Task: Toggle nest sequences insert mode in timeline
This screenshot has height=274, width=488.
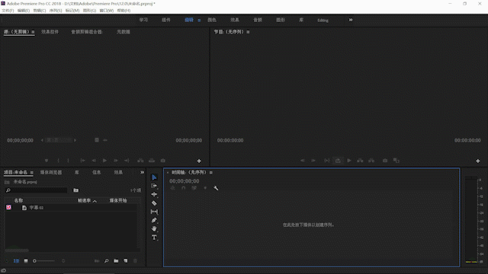Action: click(x=173, y=188)
